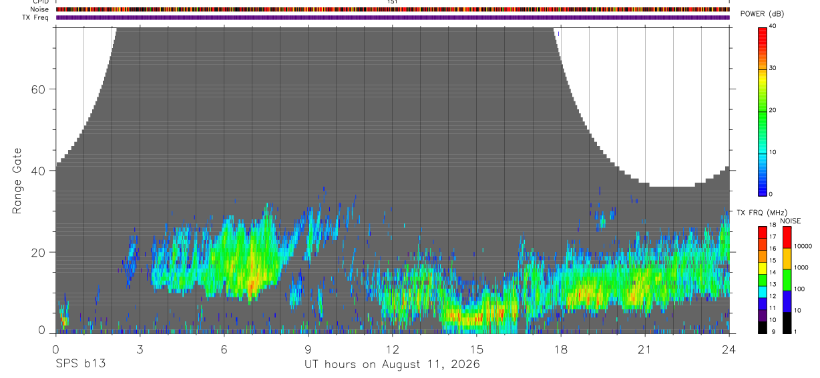Click the range gate 40 axis label
The height and width of the screenshot is (378, 820).
pyautogui.click(x=38, y=171)
